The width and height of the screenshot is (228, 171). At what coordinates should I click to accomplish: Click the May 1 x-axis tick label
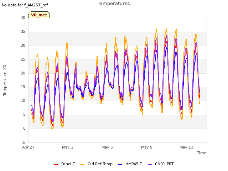(x=68, y=147)
